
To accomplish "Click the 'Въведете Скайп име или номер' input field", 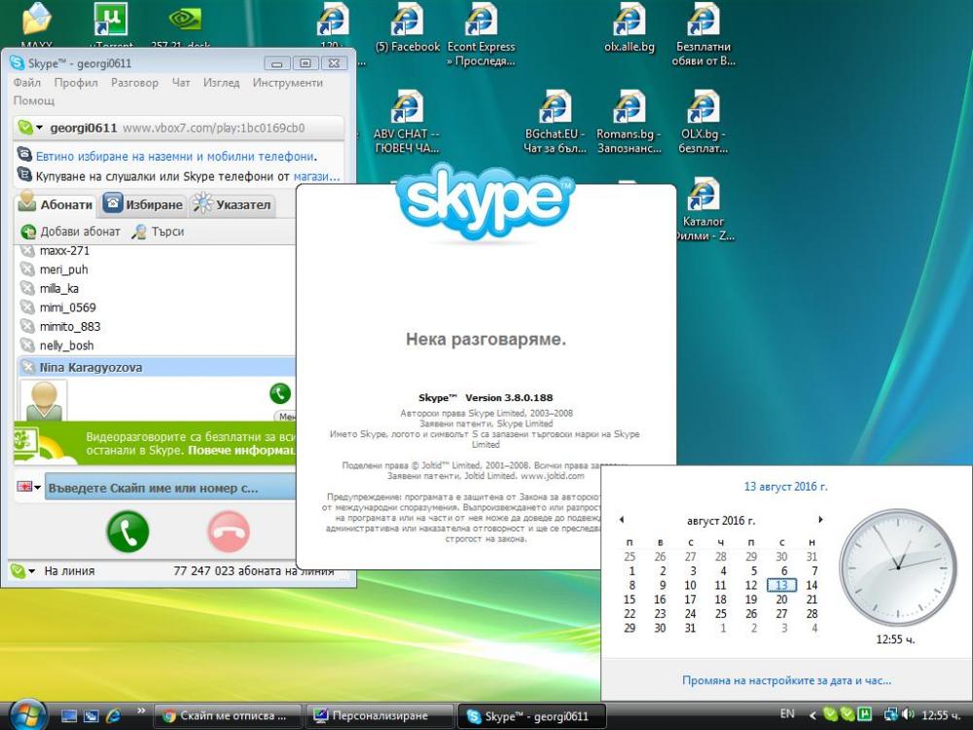I will pyautogui.click(x=170, y=488).
